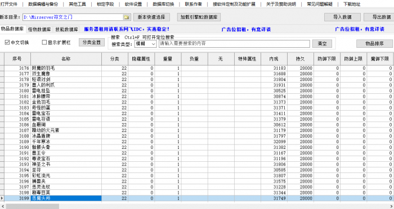Switch to the 怪物数据库 tab
The image size is (394, 209).
tap(39, 29)
